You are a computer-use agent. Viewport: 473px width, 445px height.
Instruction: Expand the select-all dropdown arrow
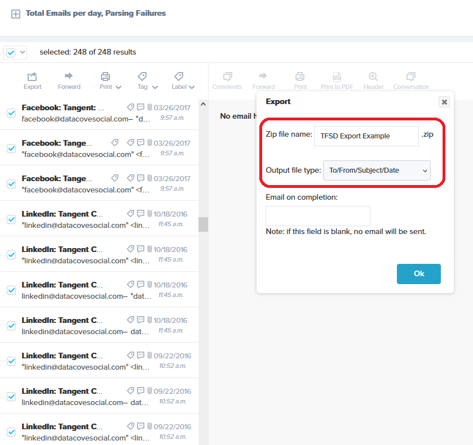(23, 52)
